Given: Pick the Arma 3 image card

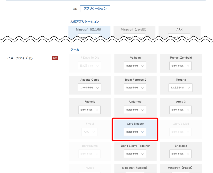Looking at the screenshot, I should pos(181,102).
